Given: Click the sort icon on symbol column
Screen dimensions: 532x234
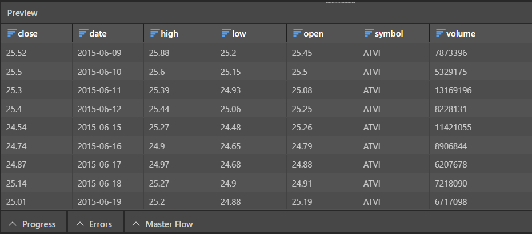Looking at the screenshot, I should pos(369,33).
